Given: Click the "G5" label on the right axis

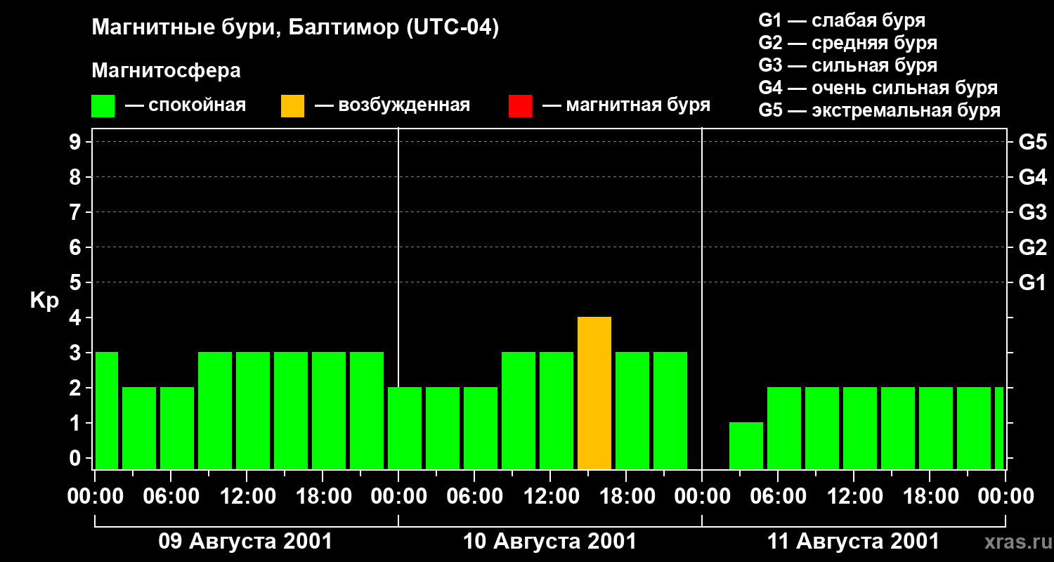Looking at the screenshot, I should 1033,142.
